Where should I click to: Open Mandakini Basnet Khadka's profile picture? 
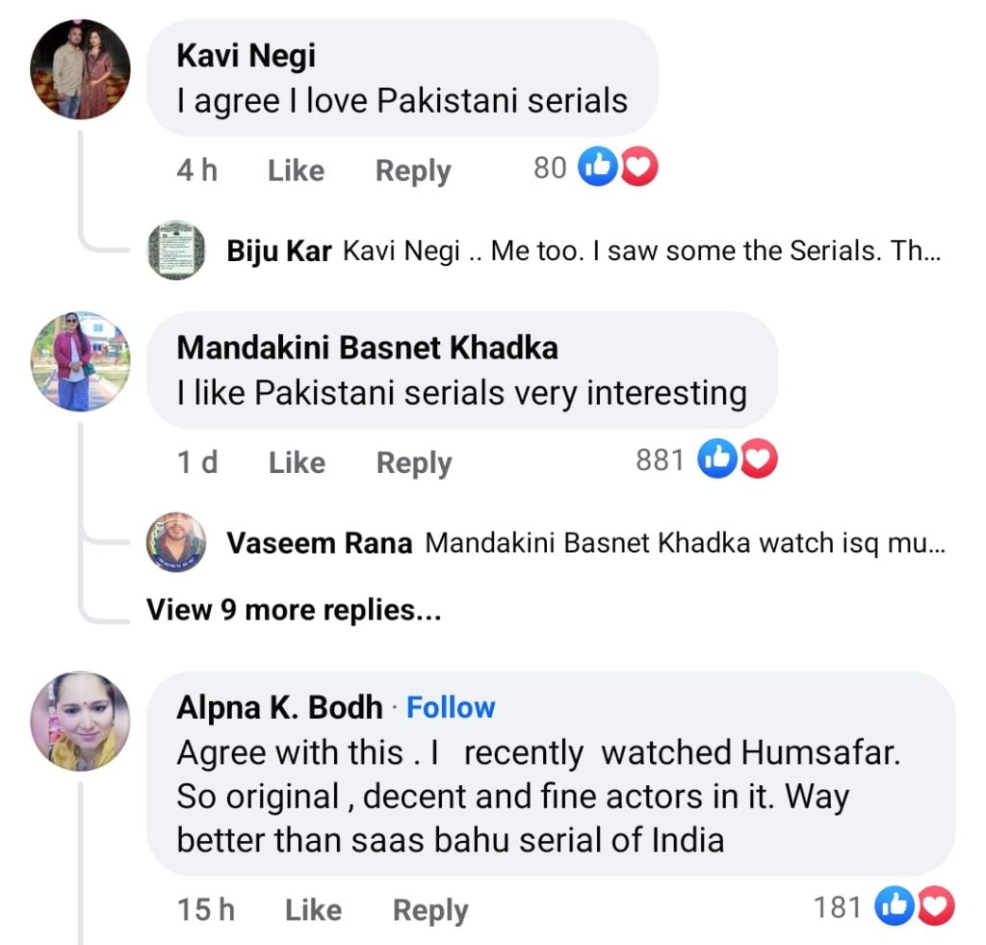point(80,361)
